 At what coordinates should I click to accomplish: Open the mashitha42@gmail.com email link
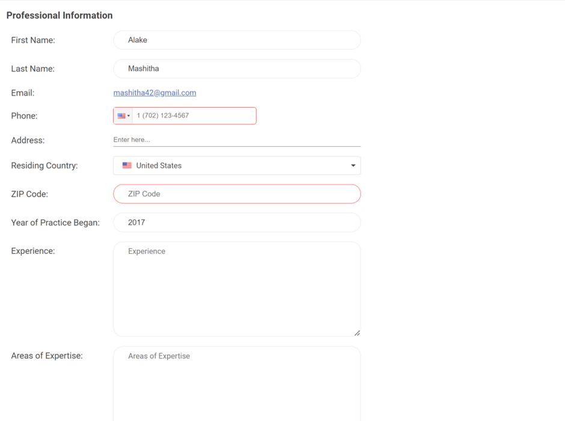154,93
